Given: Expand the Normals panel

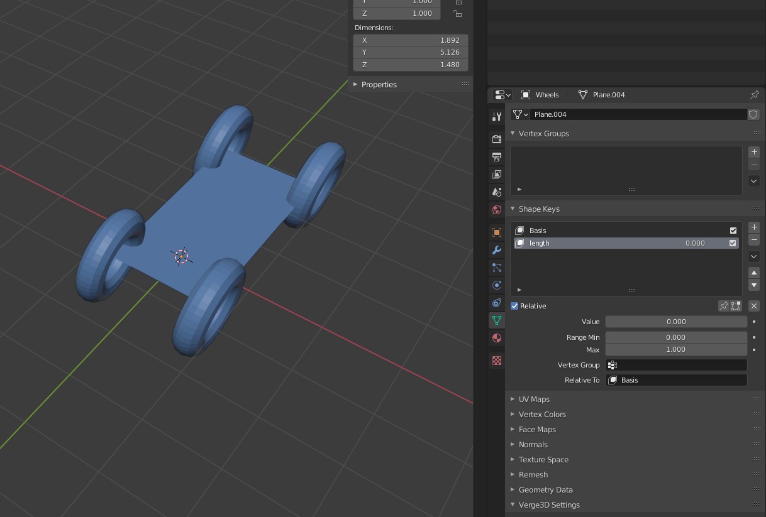Looking at the screenshot, I should (x=513, y=444).
